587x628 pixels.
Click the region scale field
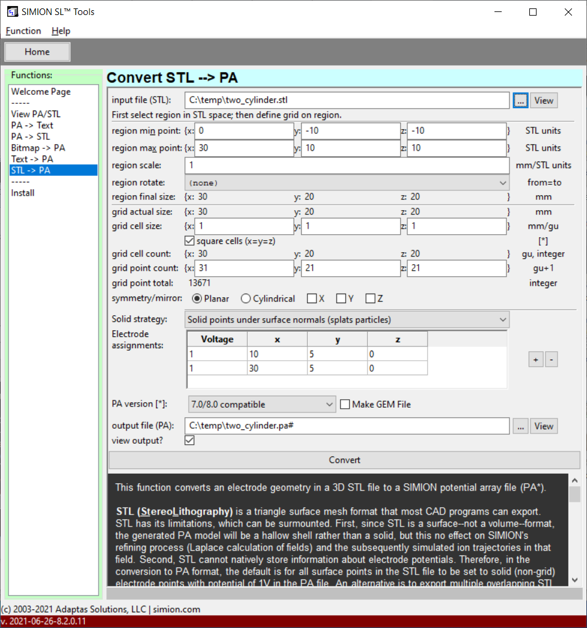(x=347, y=166)
